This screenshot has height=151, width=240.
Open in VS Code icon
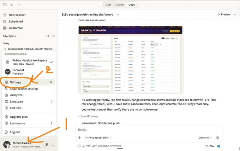[x=218, y=146]
